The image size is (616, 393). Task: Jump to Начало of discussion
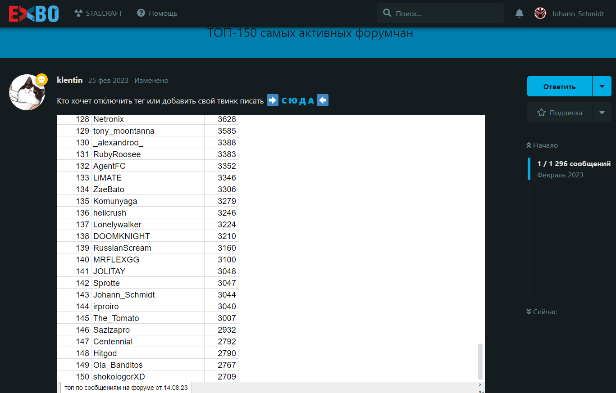[542, 145]
